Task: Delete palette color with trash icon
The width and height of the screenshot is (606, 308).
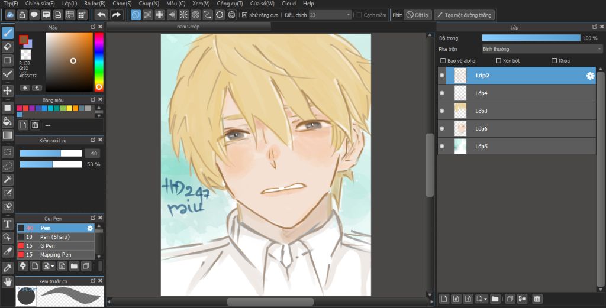Action: click(x=35, y=125)
